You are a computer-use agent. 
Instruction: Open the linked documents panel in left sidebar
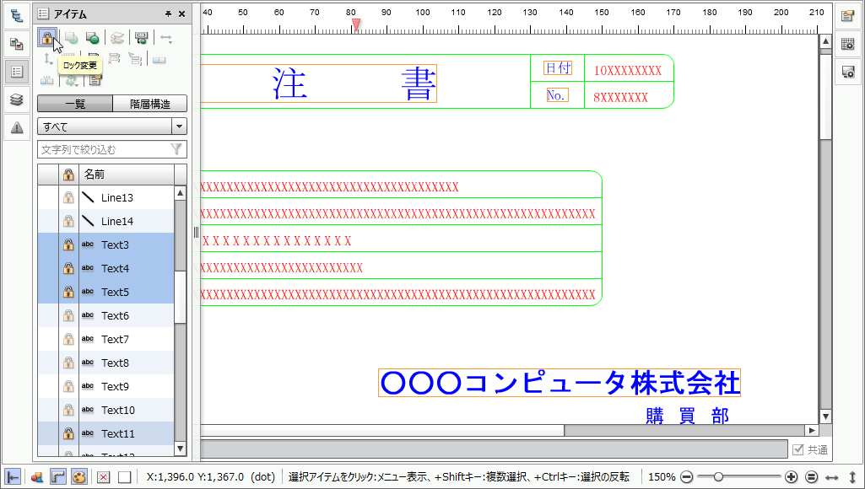coord(17,44)
